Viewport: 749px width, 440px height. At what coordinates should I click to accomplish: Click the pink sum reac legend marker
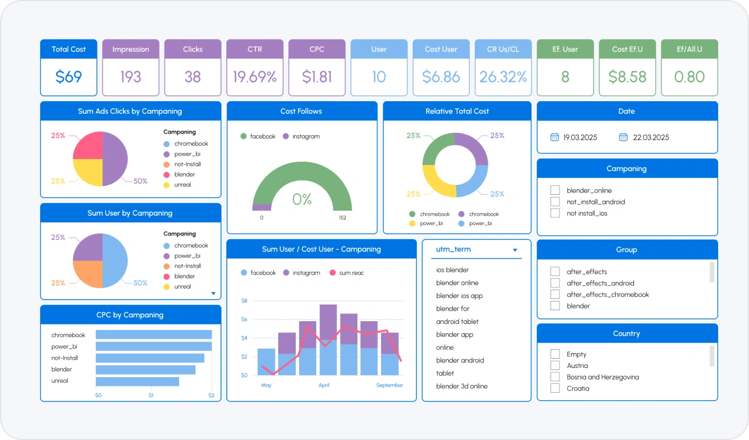point(332,273)
